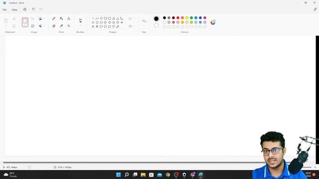Pick the pink colour swatch
Screen dimensions: 319x179
point(178,22)
